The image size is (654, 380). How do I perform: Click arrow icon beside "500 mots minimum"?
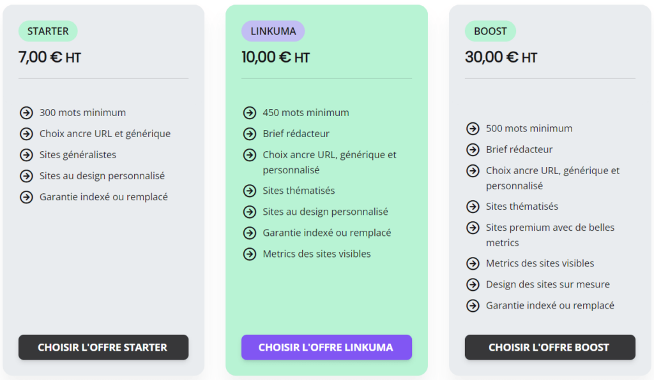tap(473, 129)
